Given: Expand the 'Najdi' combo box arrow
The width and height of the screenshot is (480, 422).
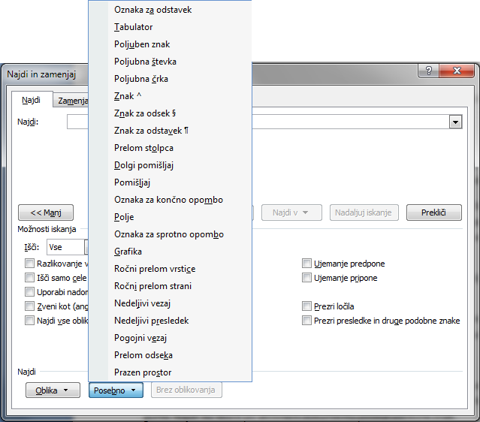Looking at the screenshot, I should [x=454, y=122].
